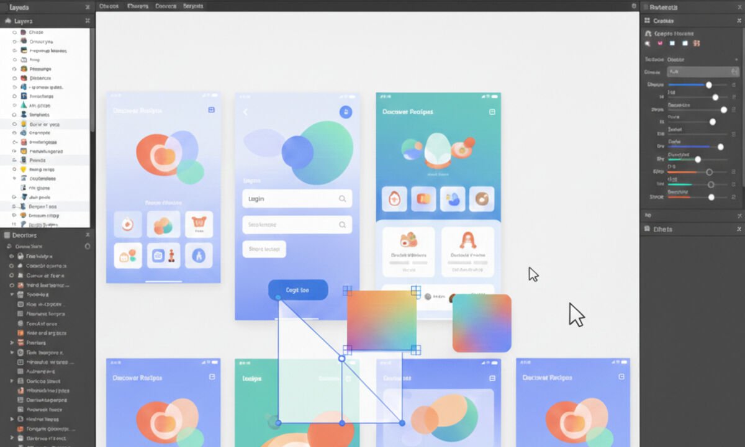Click the 'Discover Recipes' title in the teal mockup
The width and height of the screenshot is (745, 447).
(x=407, y=112)
